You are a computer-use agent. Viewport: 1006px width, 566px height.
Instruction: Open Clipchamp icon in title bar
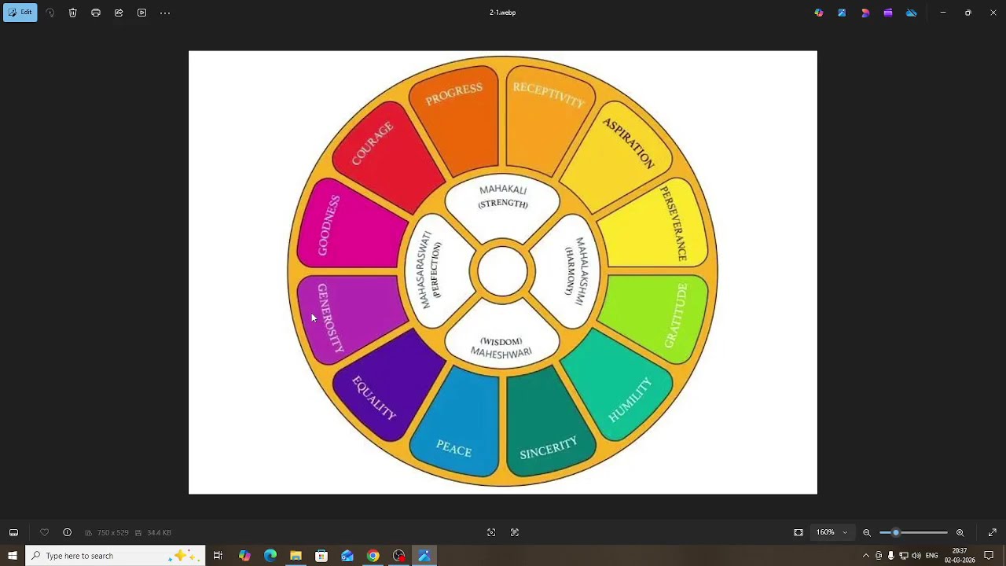888,13
